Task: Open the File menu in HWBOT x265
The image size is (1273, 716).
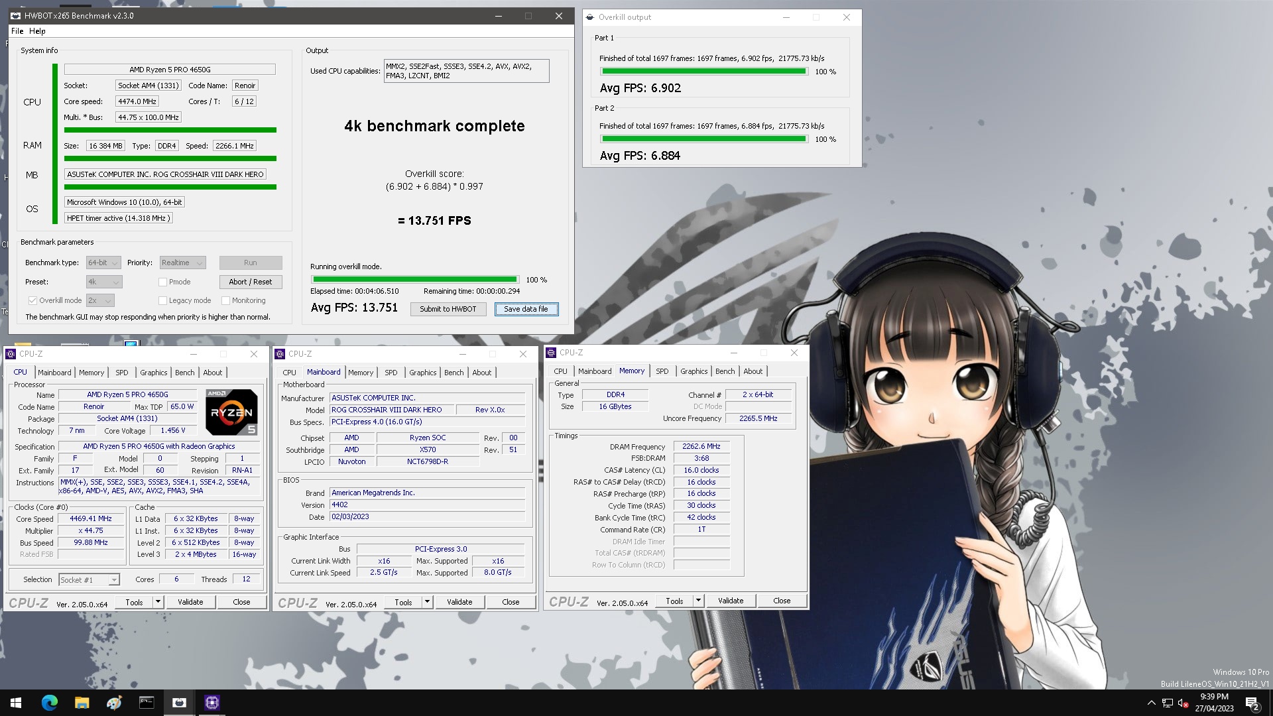Action: pyautogui.click(x=17, y=31)
